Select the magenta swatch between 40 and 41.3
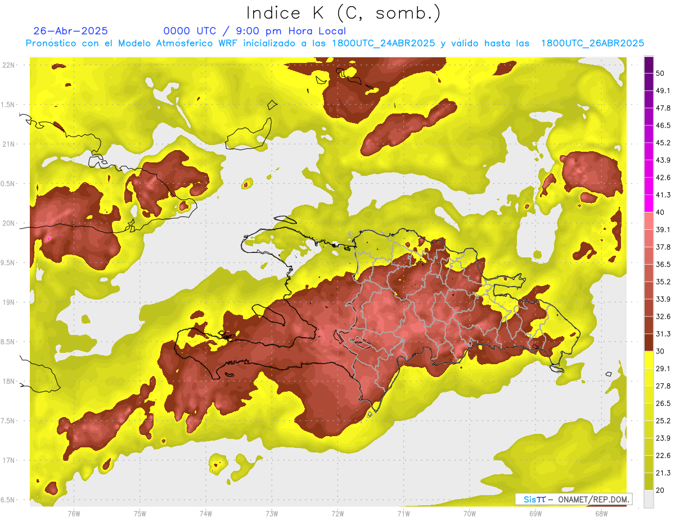The height and width of the screenshot is (521, 675). (649, 203)
